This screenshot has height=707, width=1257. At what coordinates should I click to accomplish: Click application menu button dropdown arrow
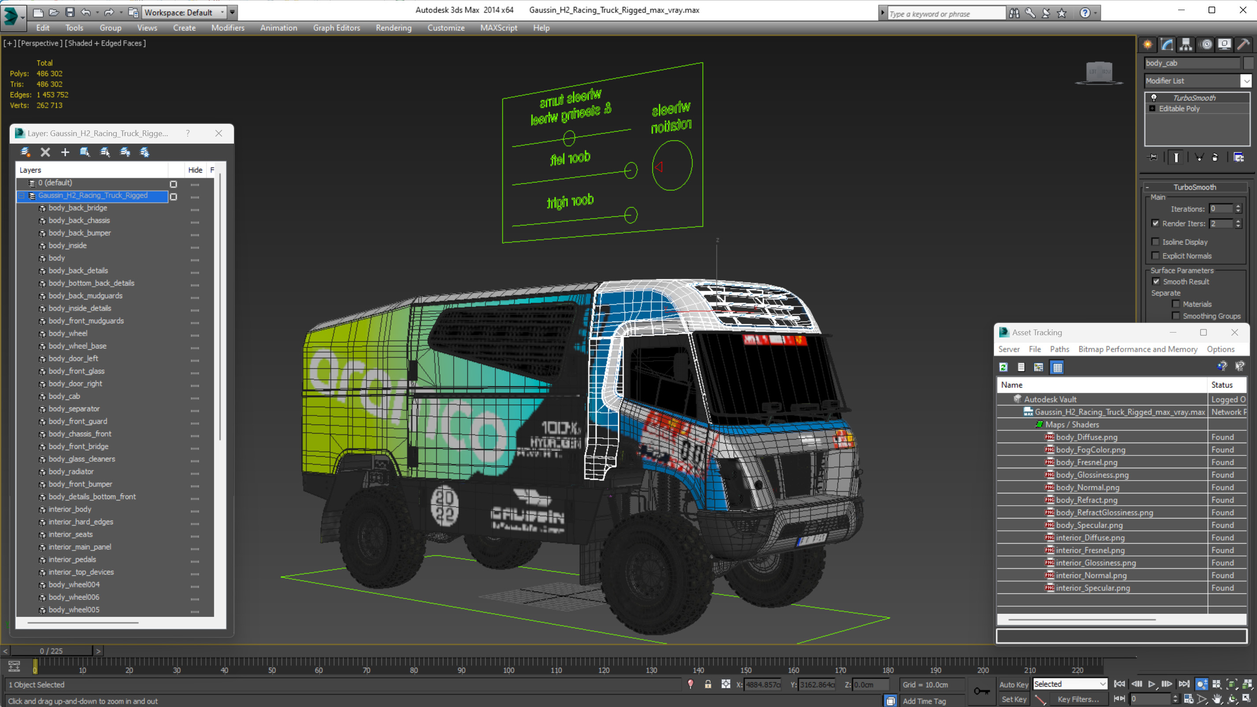point(22,18)
